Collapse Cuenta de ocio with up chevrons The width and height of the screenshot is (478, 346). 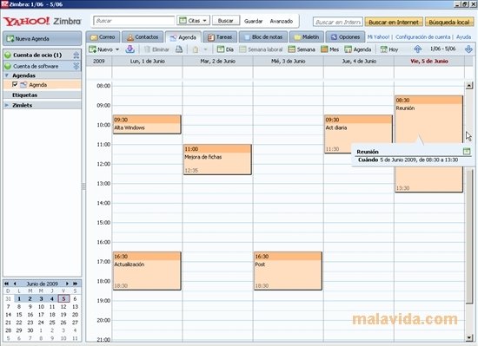click(x=76, y=55)
